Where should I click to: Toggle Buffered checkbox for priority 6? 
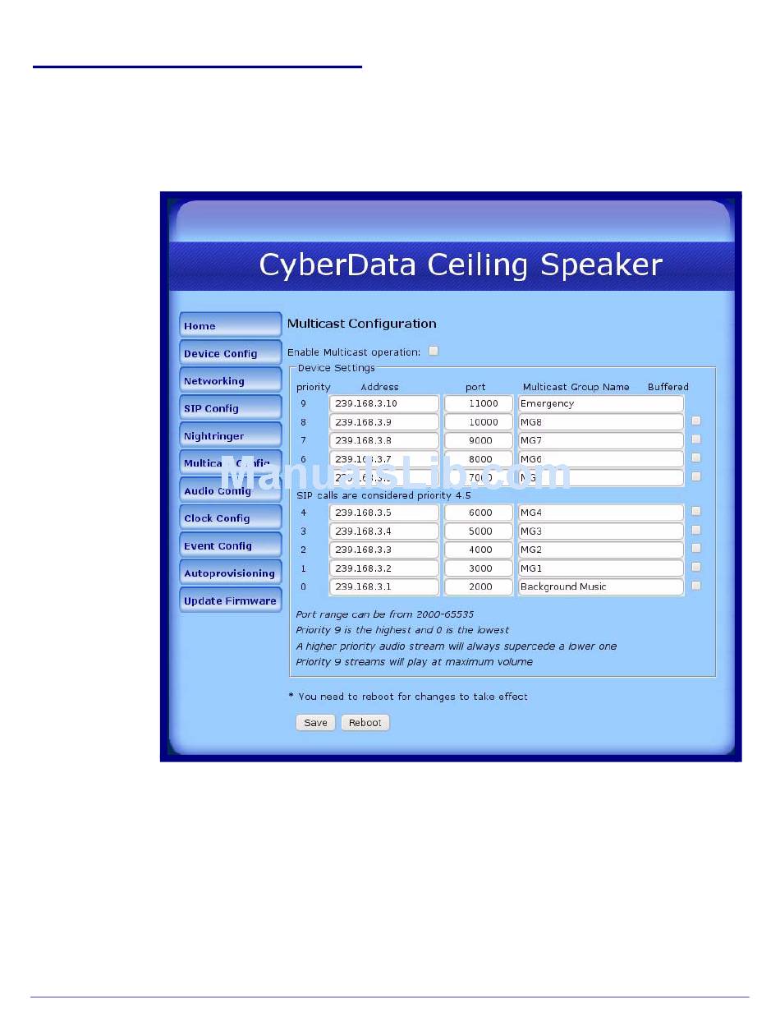696,458
